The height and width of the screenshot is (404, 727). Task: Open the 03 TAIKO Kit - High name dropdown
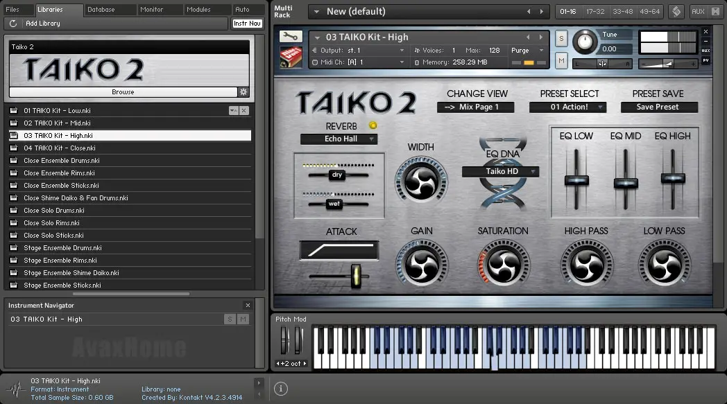(318, 37)
